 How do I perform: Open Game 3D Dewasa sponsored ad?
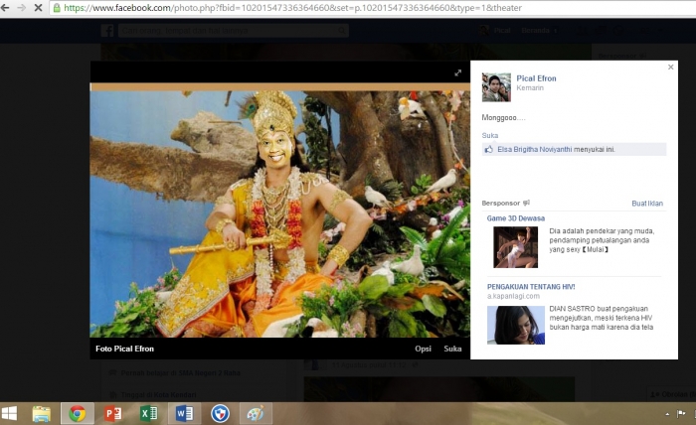click(515, 218)
